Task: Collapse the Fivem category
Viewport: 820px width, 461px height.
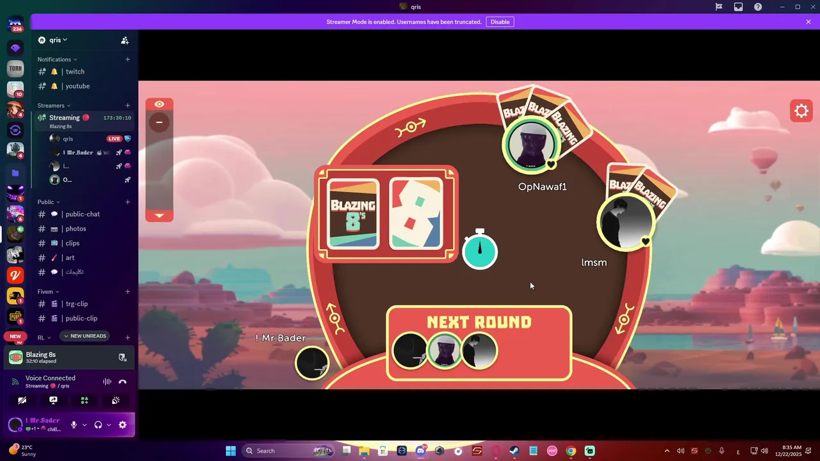Action: click(x=48, y=292)
